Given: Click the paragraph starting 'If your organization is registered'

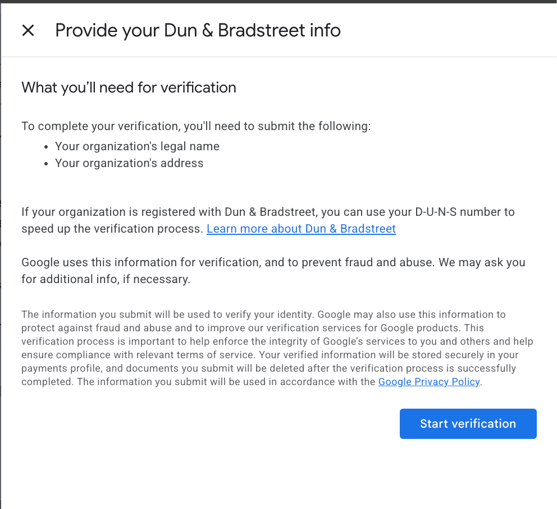Looking at the screenshot, I should coord(268,220).
